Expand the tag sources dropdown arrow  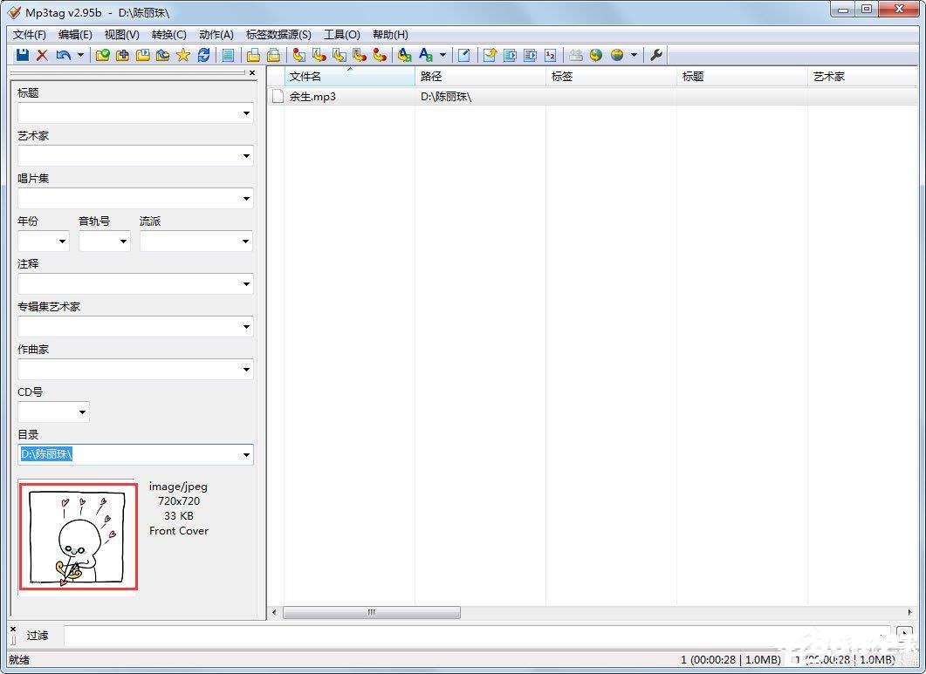click(x=634, y=55)
